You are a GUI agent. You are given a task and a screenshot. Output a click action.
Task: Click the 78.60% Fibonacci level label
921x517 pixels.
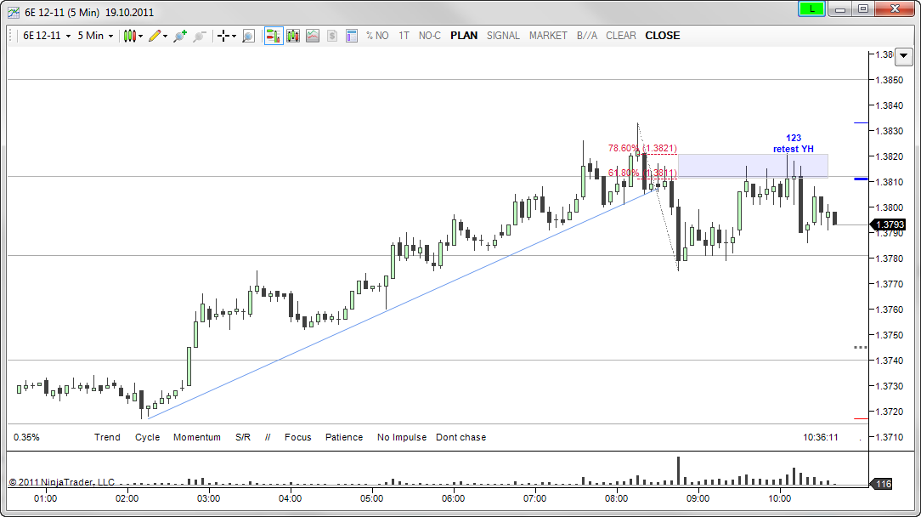tap(642, 148)
